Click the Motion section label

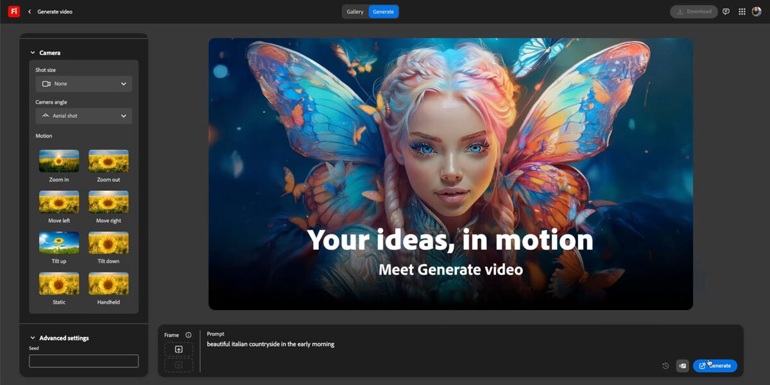click(44, 136)
